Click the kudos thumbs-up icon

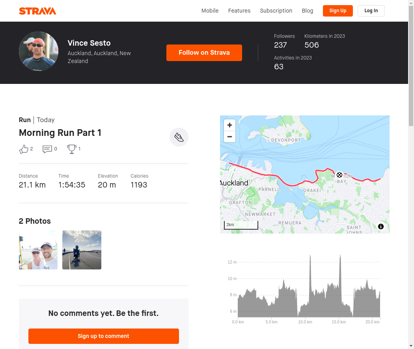click(x=24, y=149)
